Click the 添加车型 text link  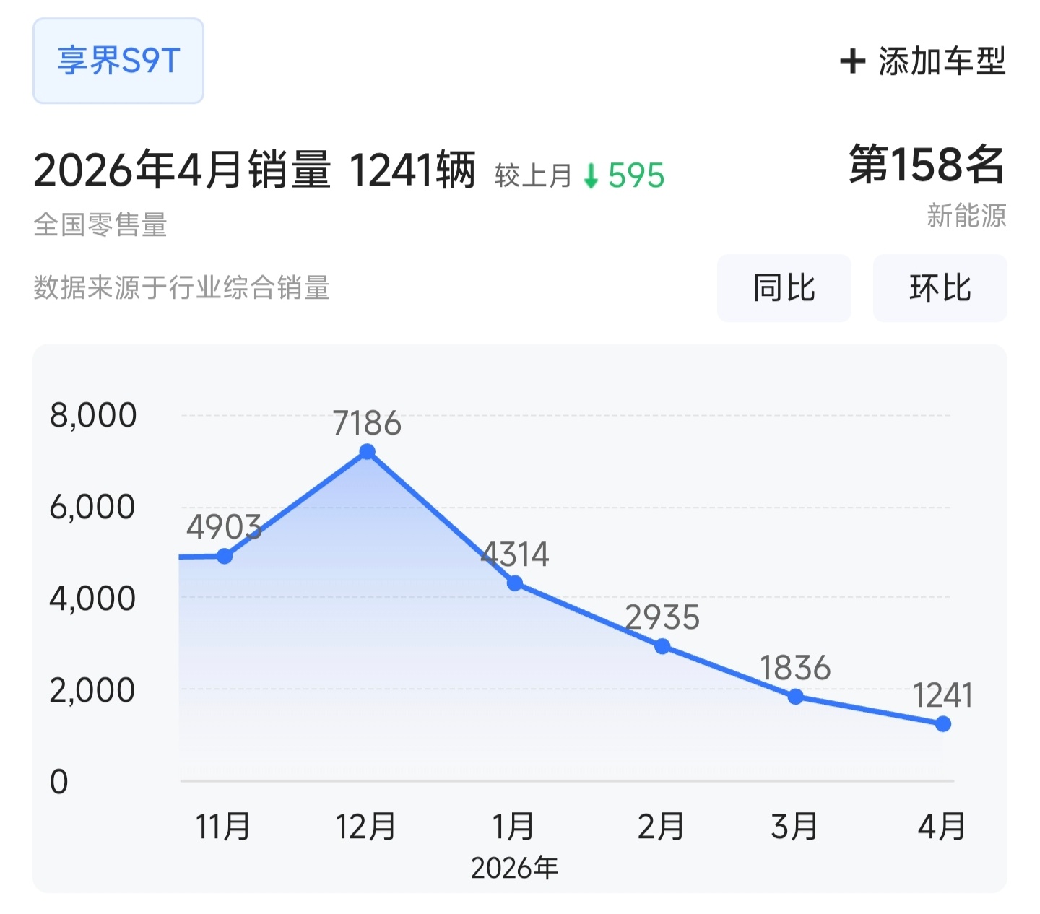tap(942, 61)
